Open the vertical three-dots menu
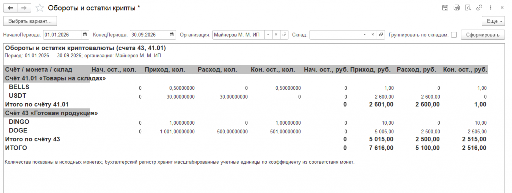The image size is (512, 193). (491, 8)
